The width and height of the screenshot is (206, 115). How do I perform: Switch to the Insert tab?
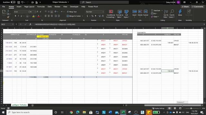[19, 7]
